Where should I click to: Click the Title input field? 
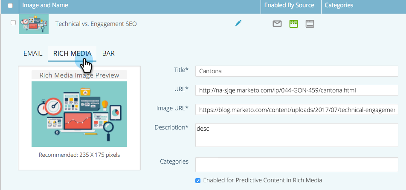click(297, 71)
